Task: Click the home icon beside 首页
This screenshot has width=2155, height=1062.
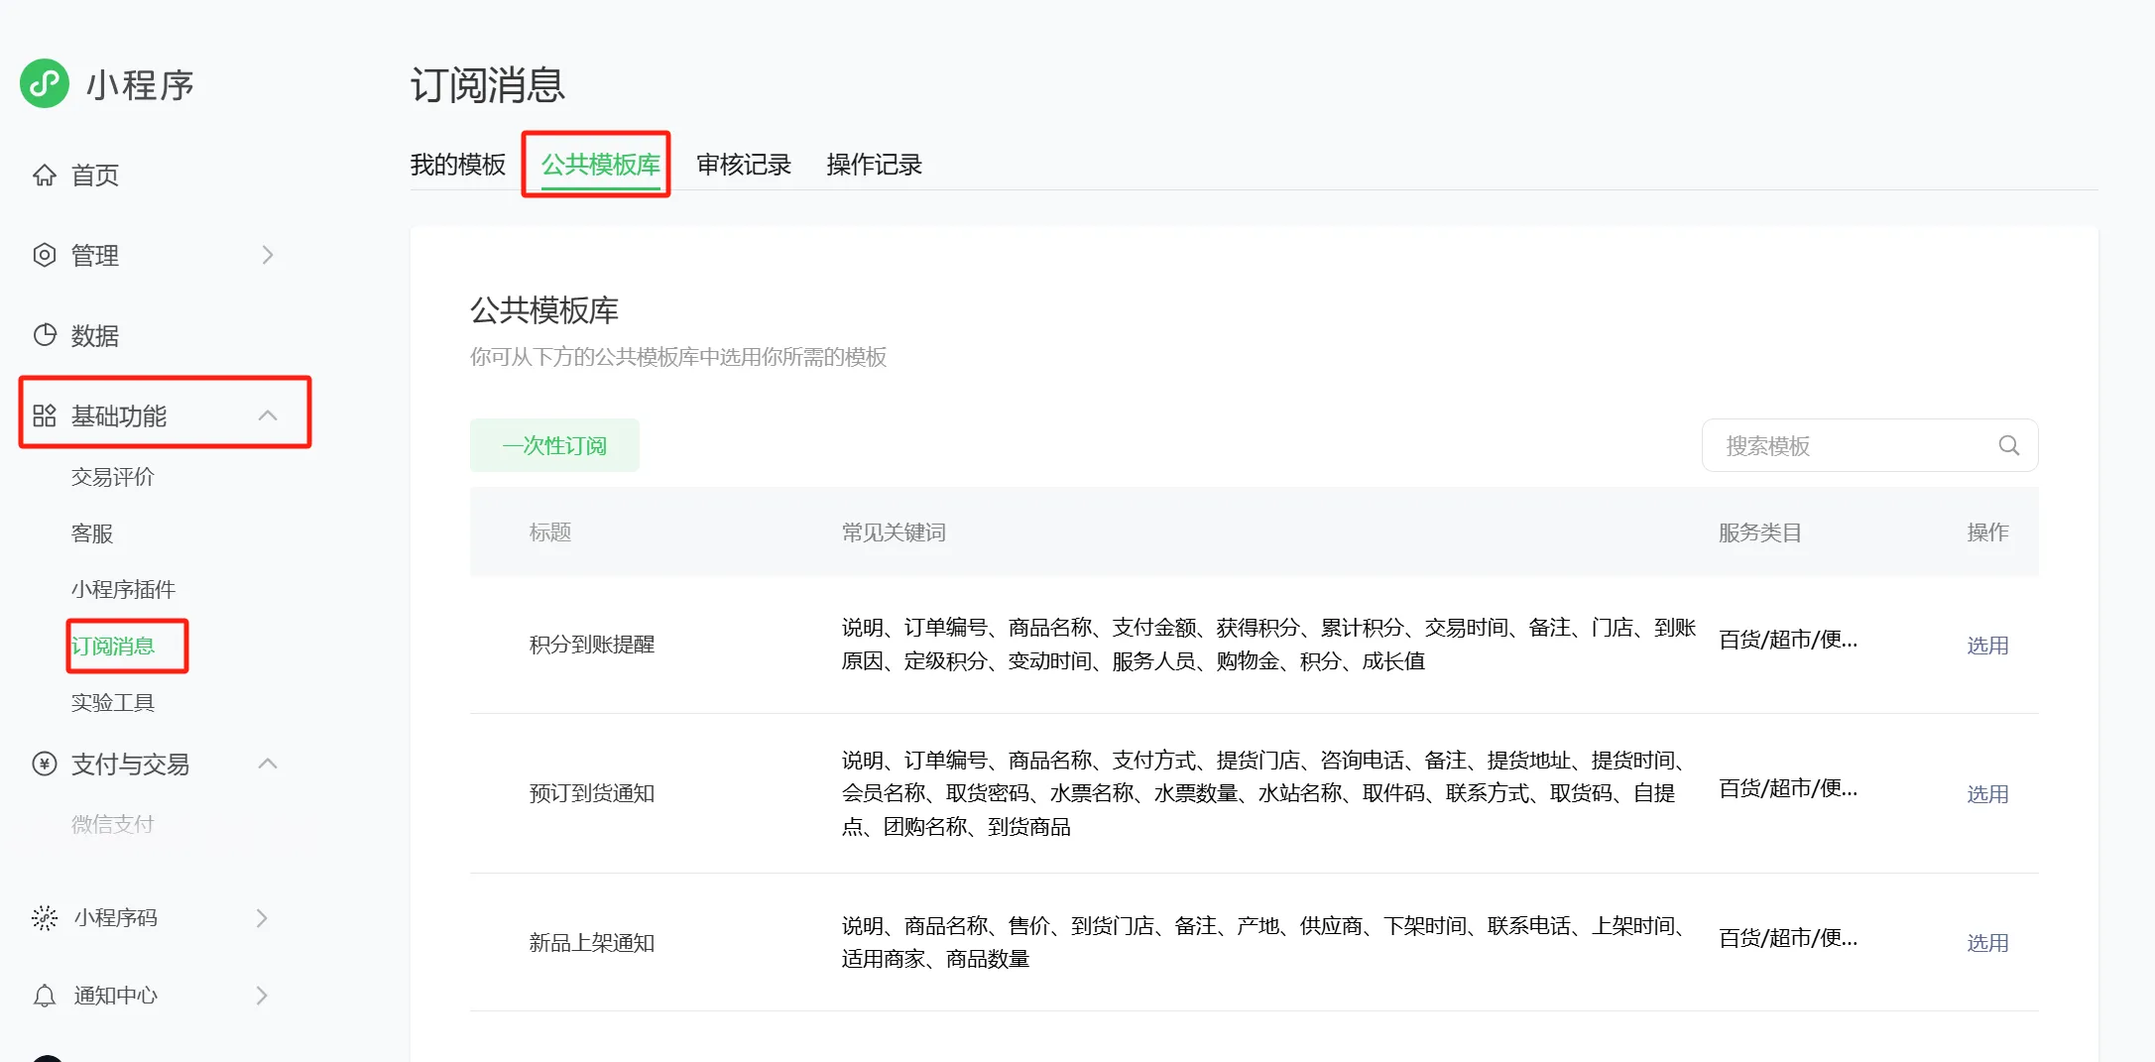Action: coord(45,176)
